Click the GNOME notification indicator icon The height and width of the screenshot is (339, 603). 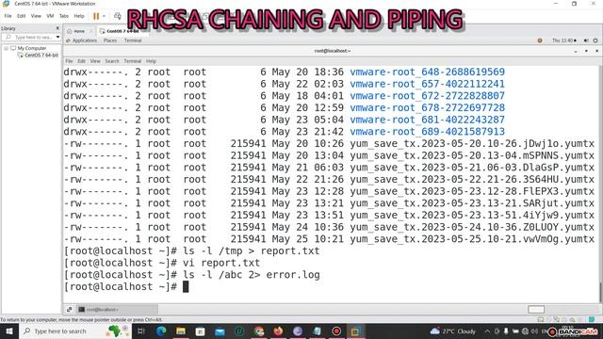(x=540, y=40)
